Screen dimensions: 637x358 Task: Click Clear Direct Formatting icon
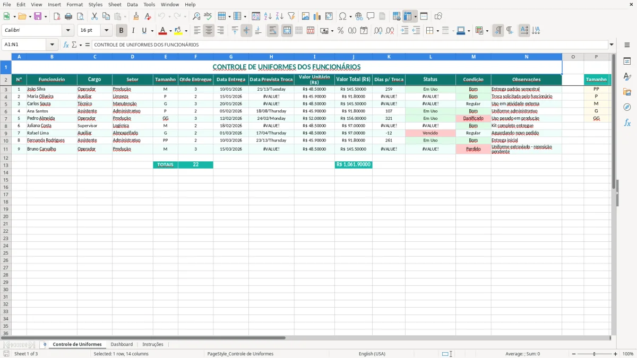click(x=148, y=16)
